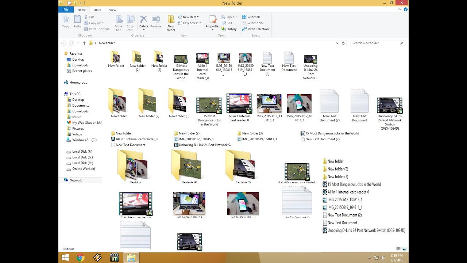
Task: Switch to the View tab
Action: 112,10
